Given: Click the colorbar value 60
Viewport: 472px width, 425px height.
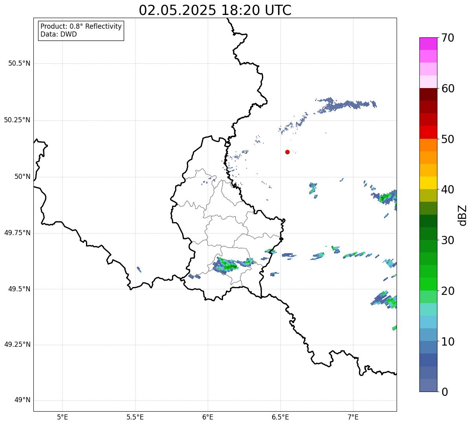Looking at the screenshot, I should (x=448, y=88).
